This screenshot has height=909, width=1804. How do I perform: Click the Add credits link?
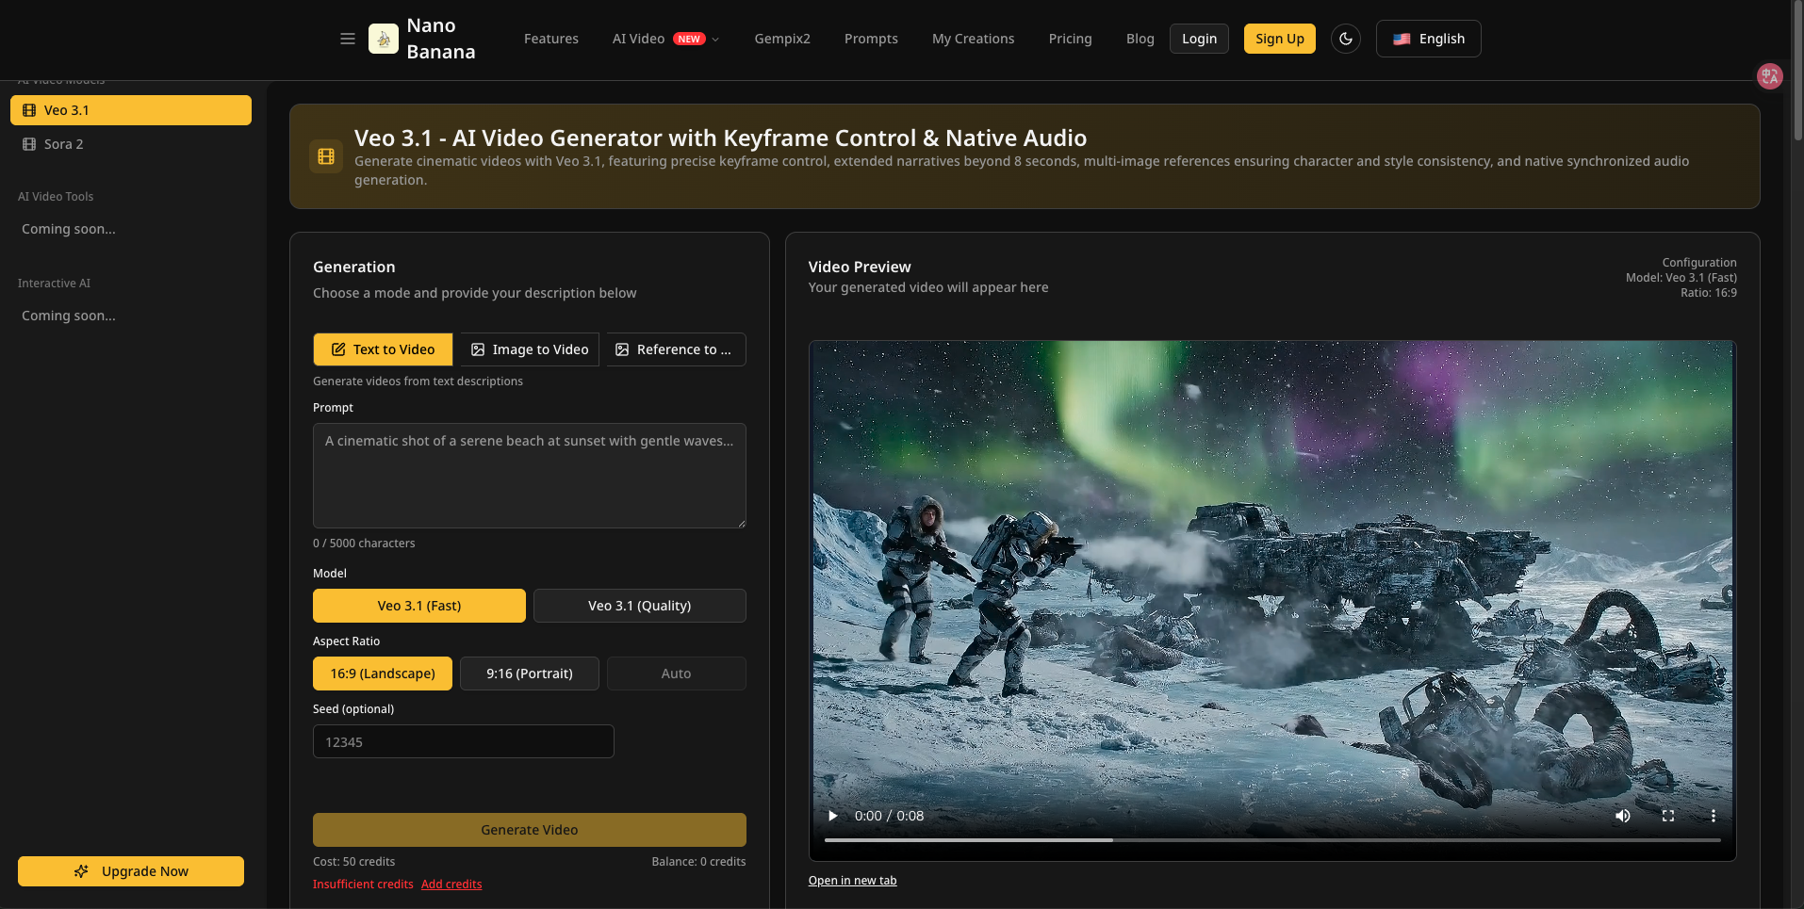click(x=451, y=885)
